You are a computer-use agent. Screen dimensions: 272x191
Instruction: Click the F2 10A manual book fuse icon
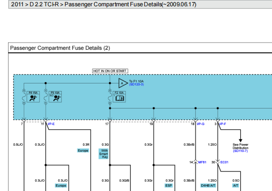[119, 97]
